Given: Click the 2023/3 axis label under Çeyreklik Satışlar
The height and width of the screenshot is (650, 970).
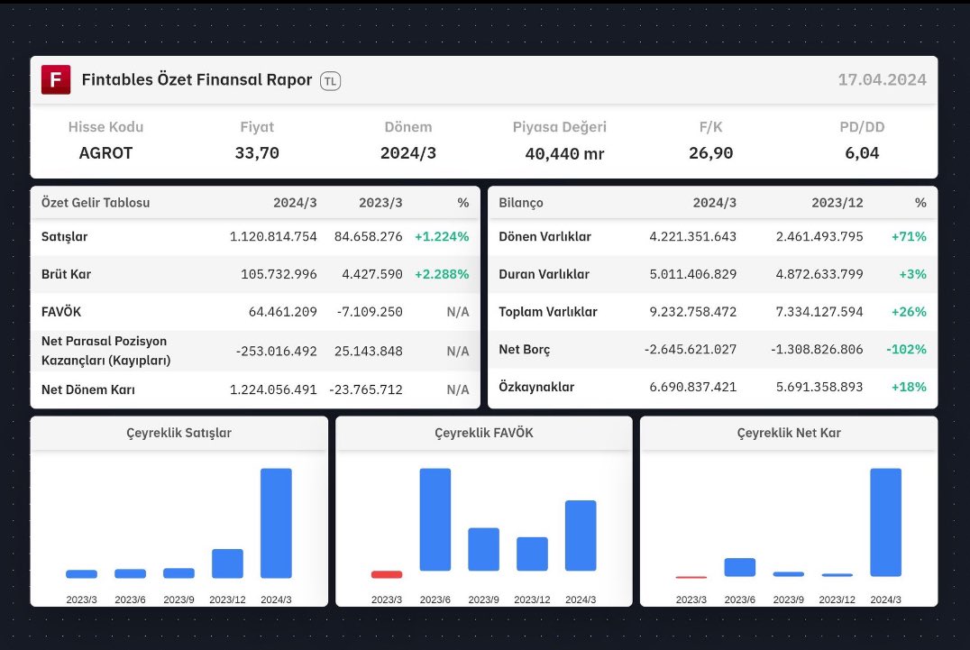Looking at the screenshot, I should point(82,600).
